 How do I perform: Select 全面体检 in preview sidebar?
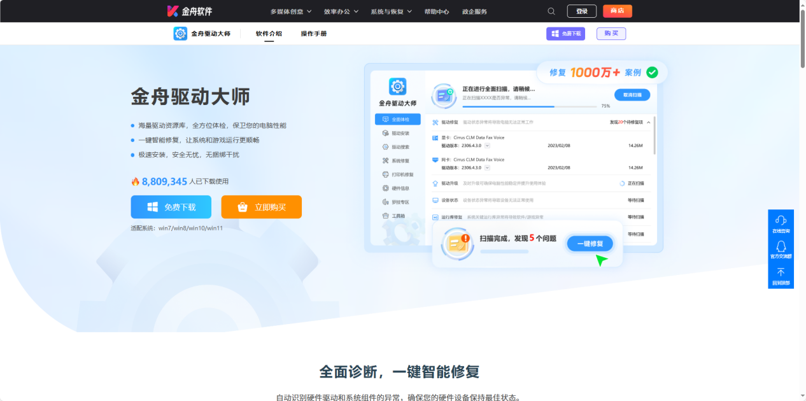(398, 119)
